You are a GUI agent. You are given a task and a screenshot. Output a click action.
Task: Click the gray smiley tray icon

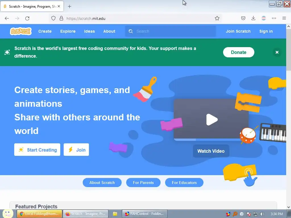242,214
